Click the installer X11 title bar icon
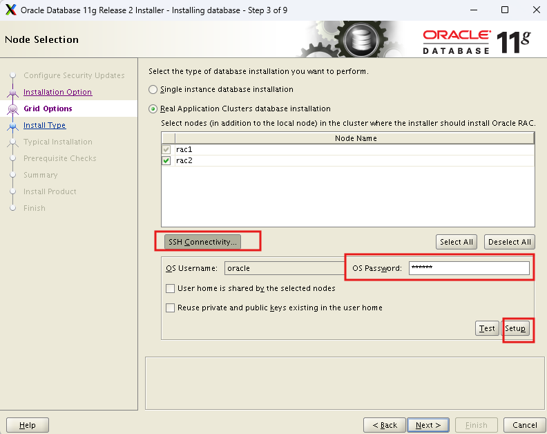The width and height of the screenshot is (547, 434). pos(11,10)
